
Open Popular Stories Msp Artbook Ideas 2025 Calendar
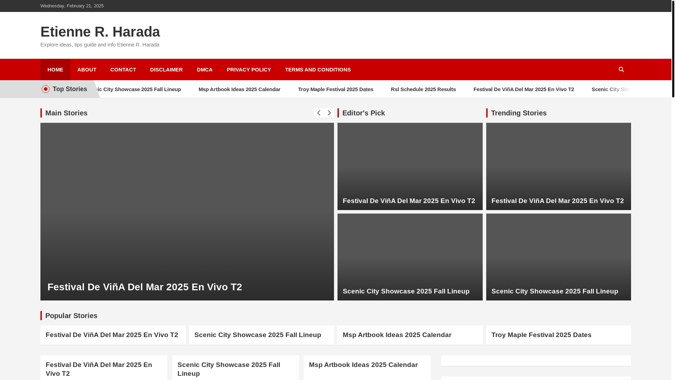tap(397, 335)
